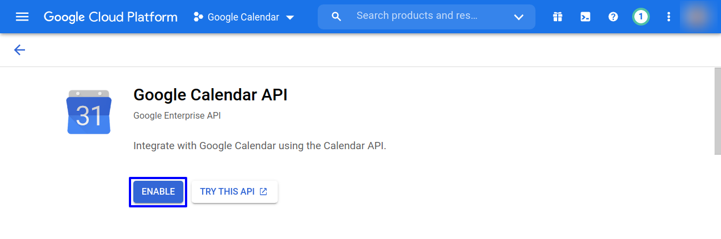Open the account avatar menu
The image size is (721, 239).
[697, 17]
